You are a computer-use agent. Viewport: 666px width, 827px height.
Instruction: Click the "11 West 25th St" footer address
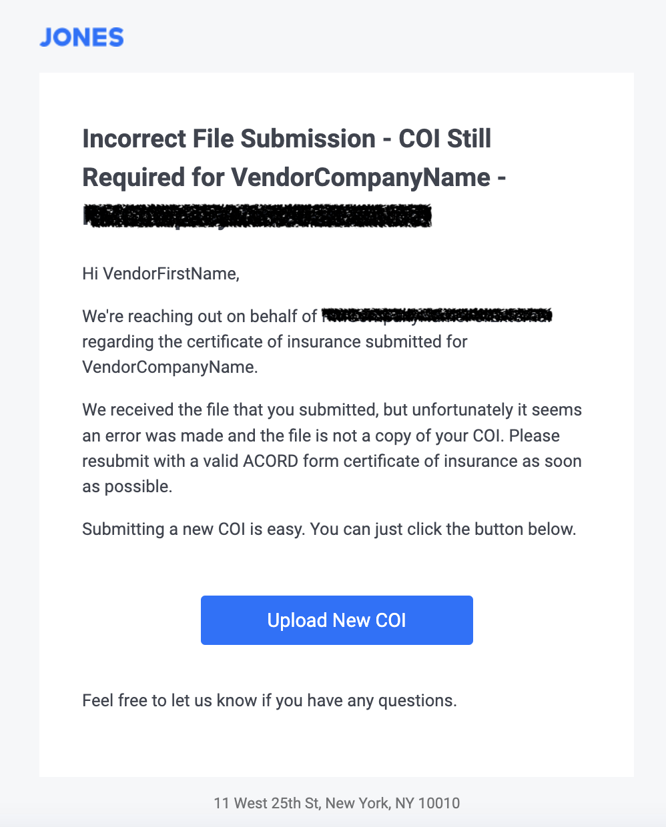pyautogui.click(x=266, y=803)
